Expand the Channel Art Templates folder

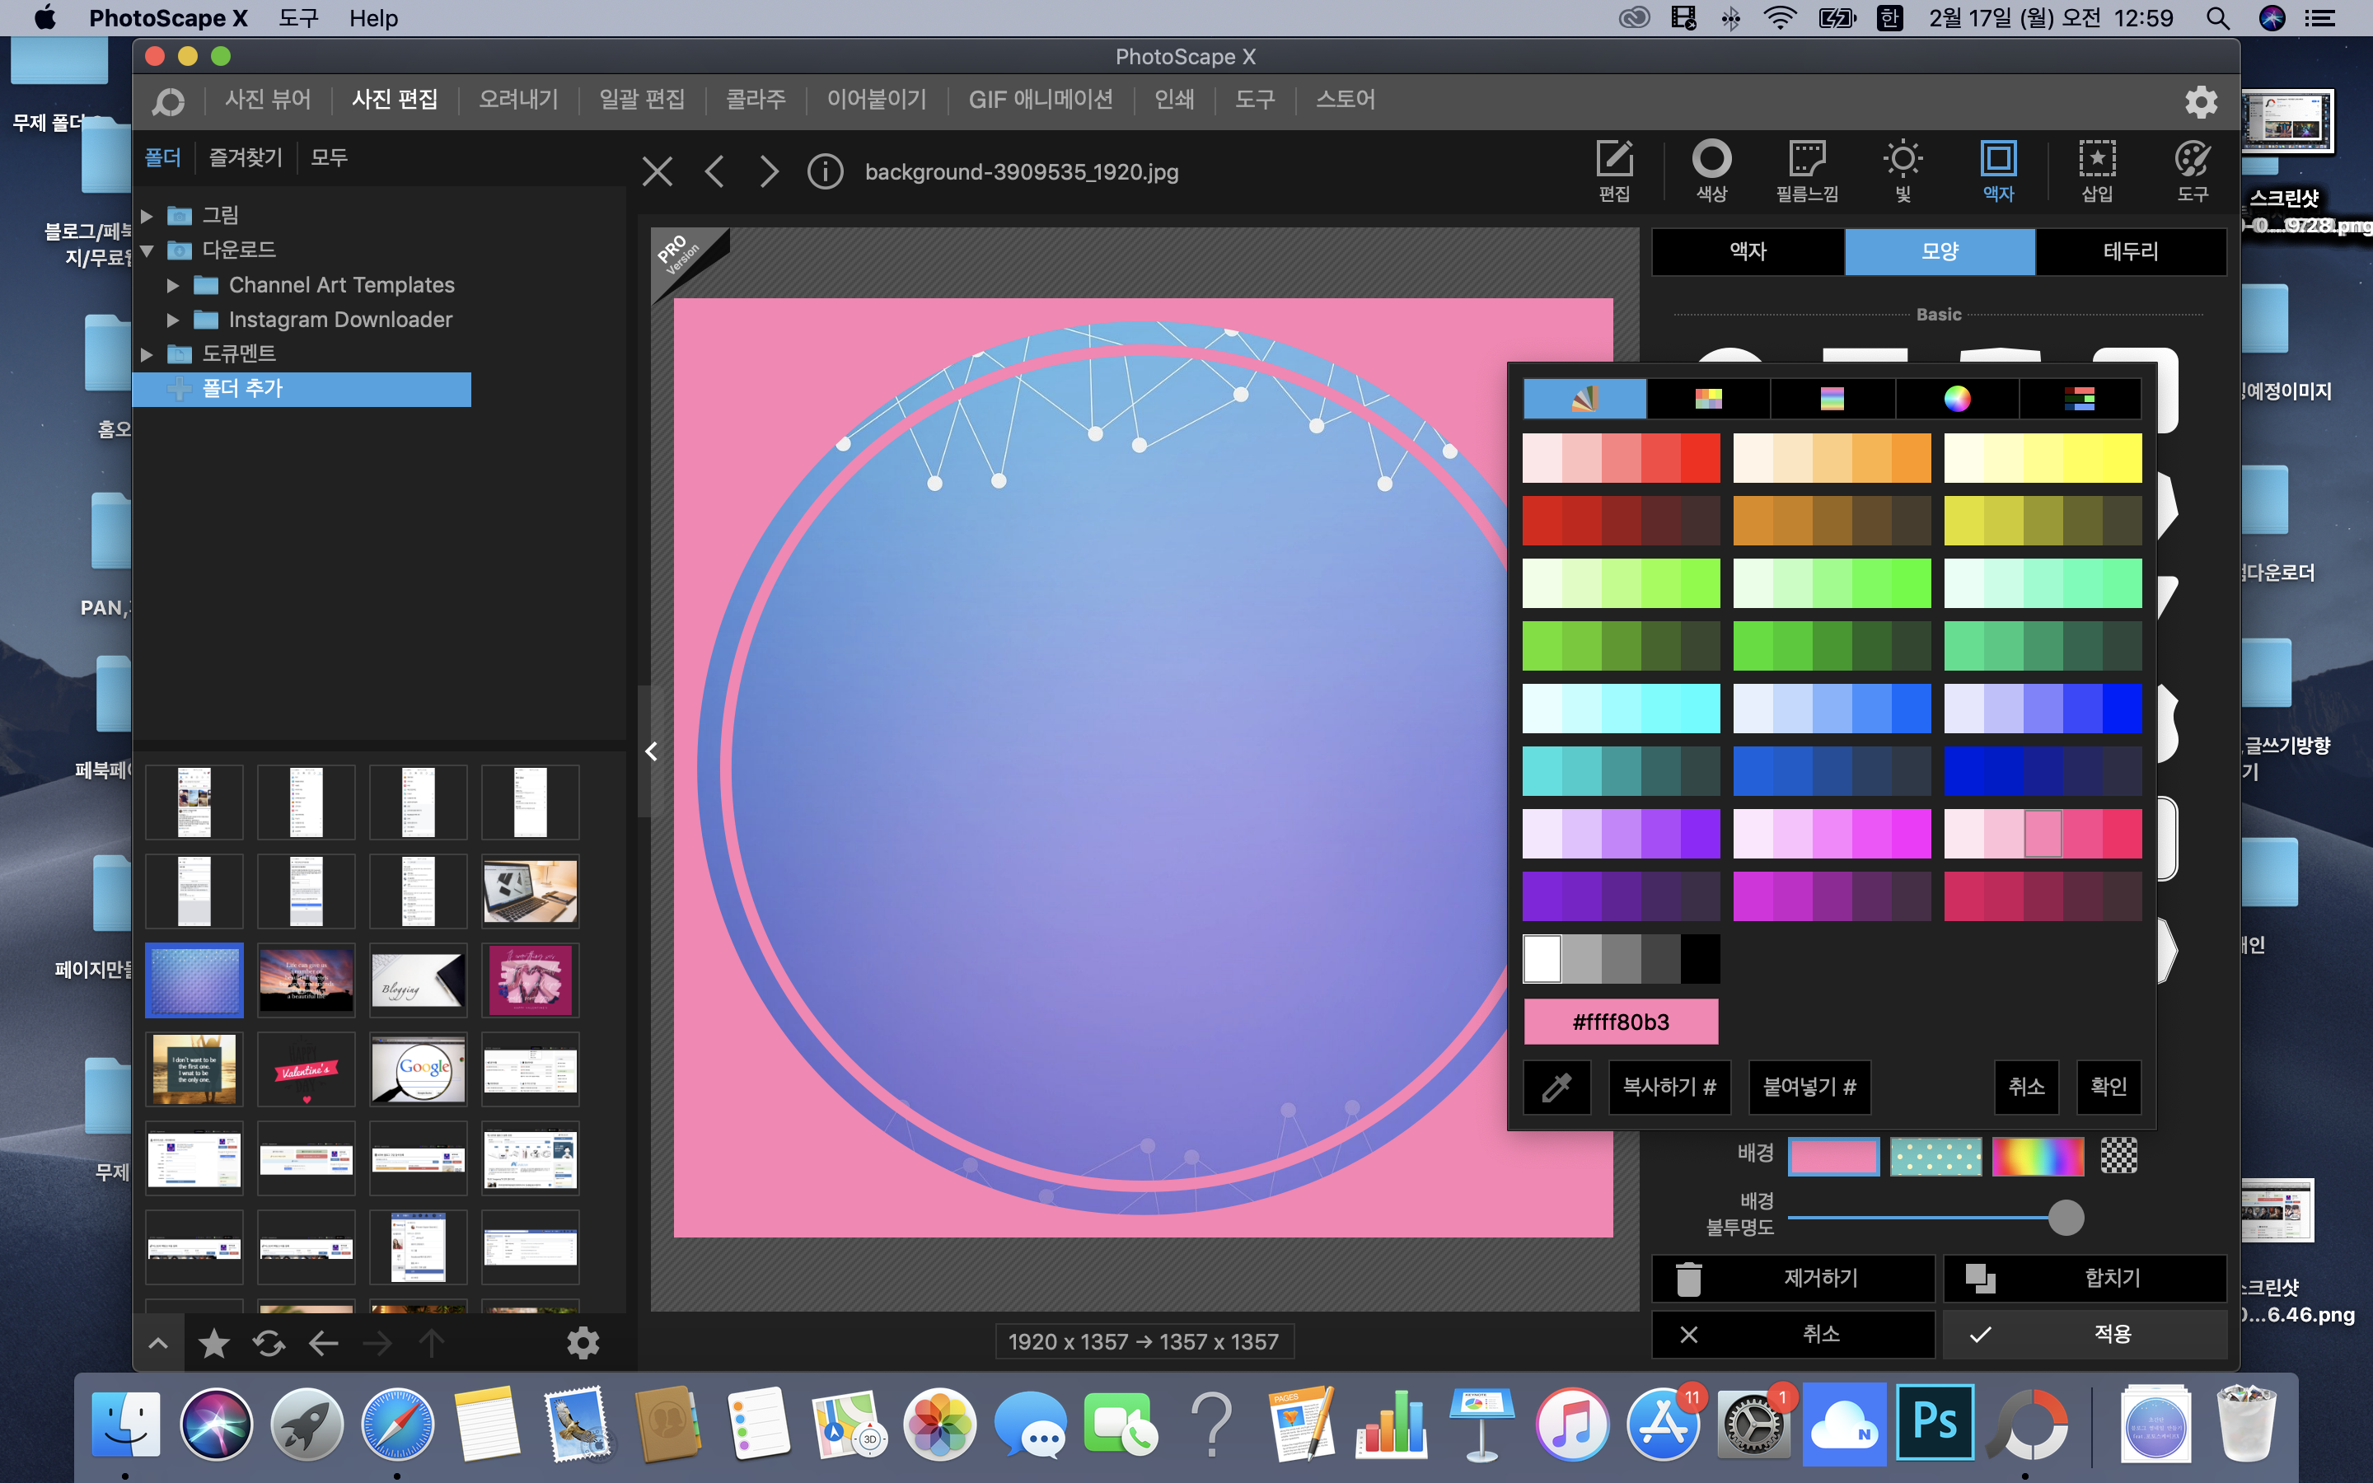point(172,285)
